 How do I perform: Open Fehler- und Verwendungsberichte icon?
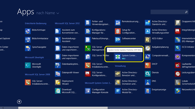[88, 23]
